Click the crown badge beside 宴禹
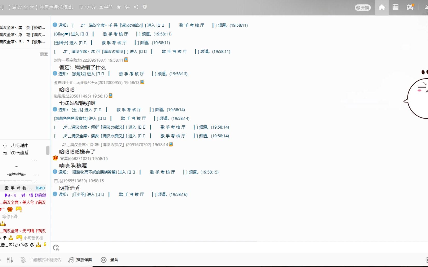428x267 pixels. tap(55, 158)
